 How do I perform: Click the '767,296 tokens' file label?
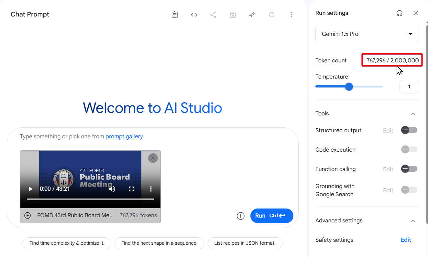coord(138,215)
